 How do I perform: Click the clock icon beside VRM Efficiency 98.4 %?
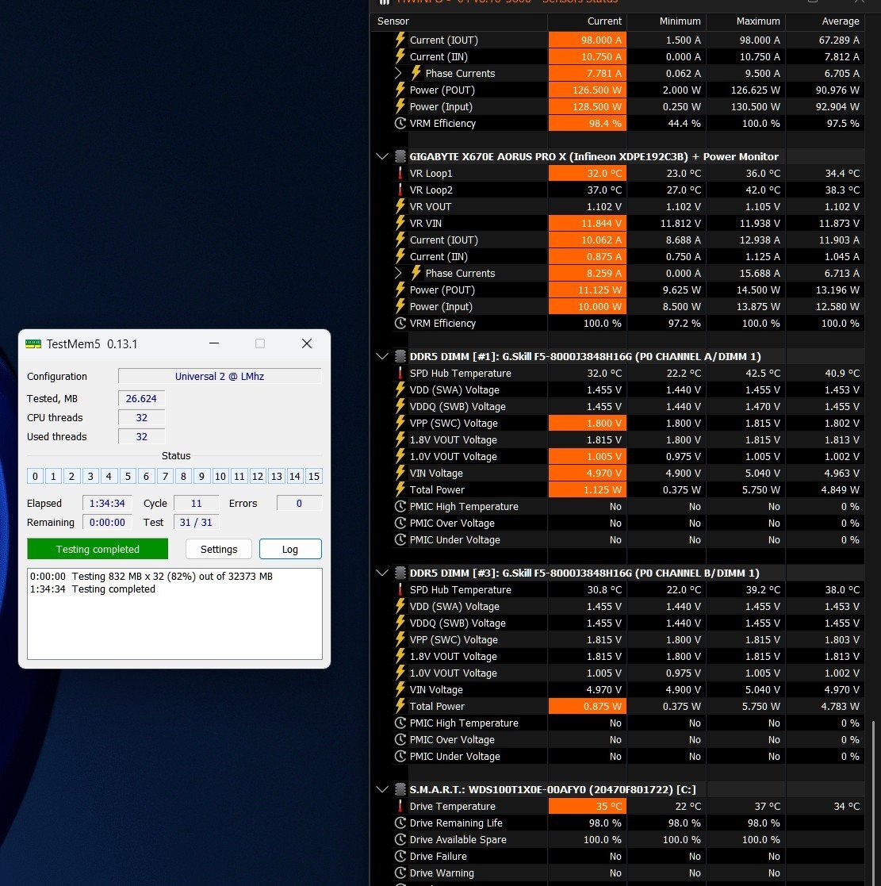coord(400,123)
